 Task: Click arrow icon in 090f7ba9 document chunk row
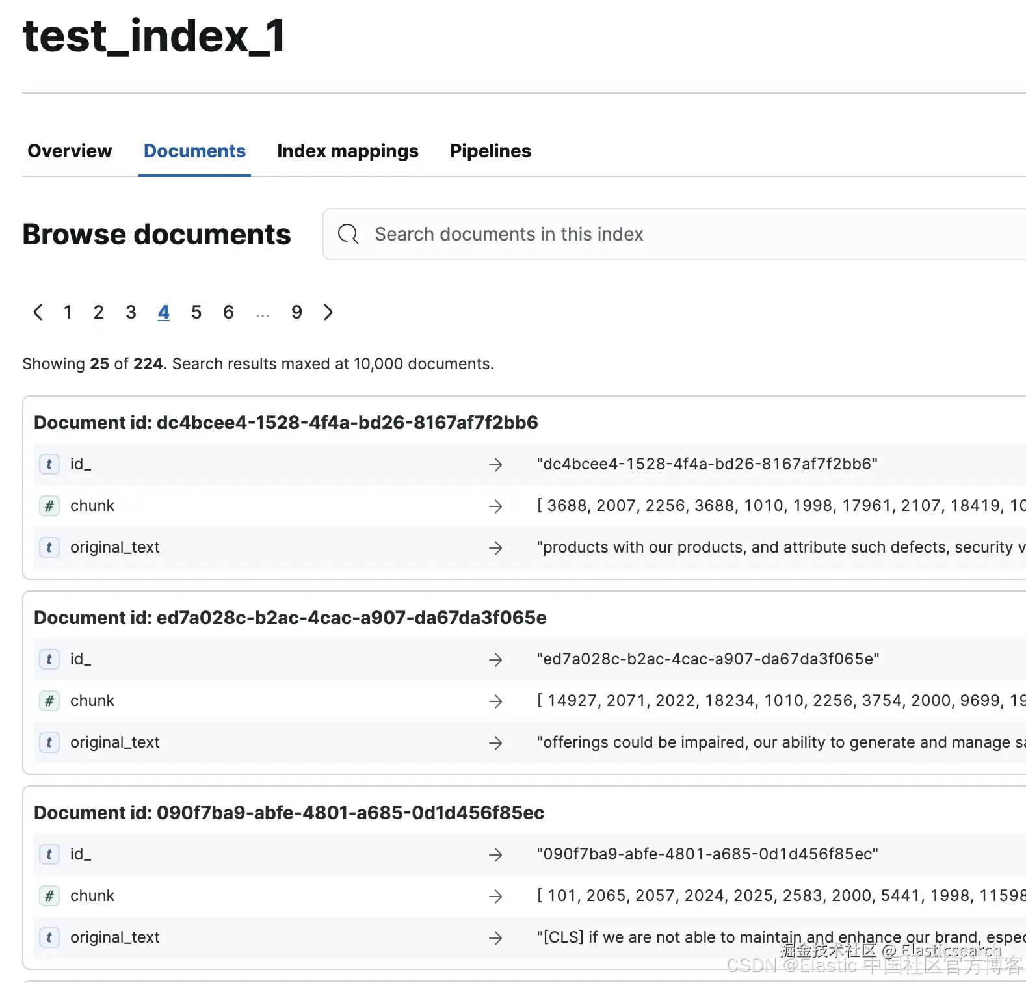[x=495, y=896]
